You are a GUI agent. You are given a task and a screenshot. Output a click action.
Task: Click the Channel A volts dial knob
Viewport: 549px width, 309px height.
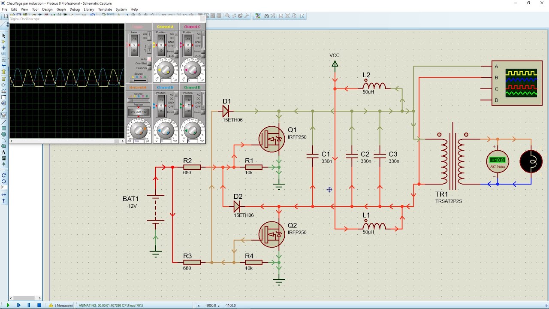pyautogui.click(x=166, y=70)
